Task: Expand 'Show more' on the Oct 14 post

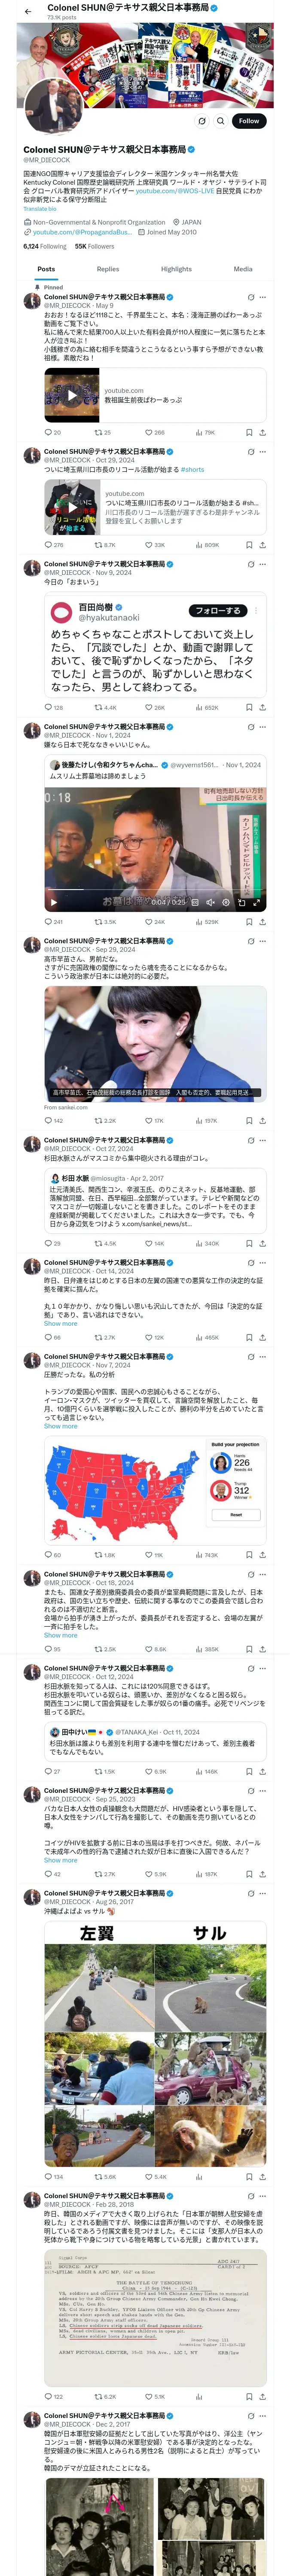Action: pos(60,1323)
